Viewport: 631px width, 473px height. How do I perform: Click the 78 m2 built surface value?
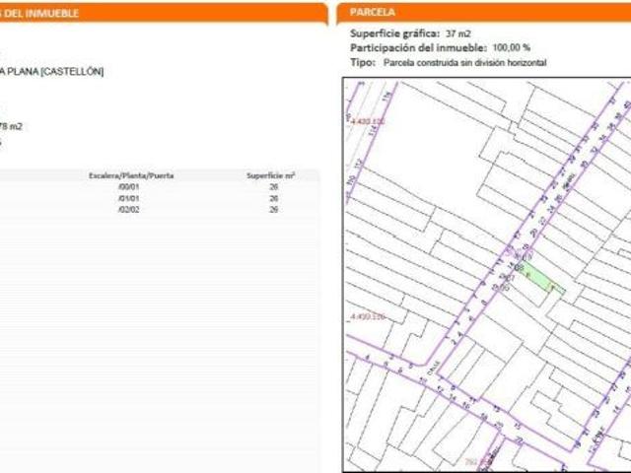(11, 127)
